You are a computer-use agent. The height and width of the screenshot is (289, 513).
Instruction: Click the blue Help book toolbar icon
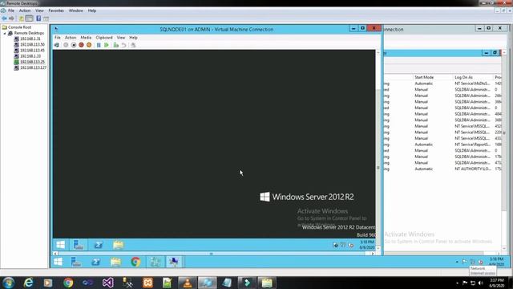click(x=38, y=18)
